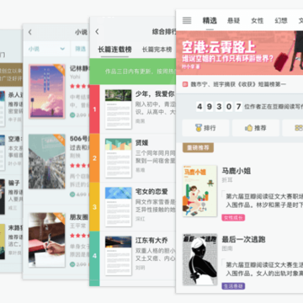This screenshot has height=303, width=303.
Task: Go back from the 综合排行 screen
Action: tap(97, 32)
